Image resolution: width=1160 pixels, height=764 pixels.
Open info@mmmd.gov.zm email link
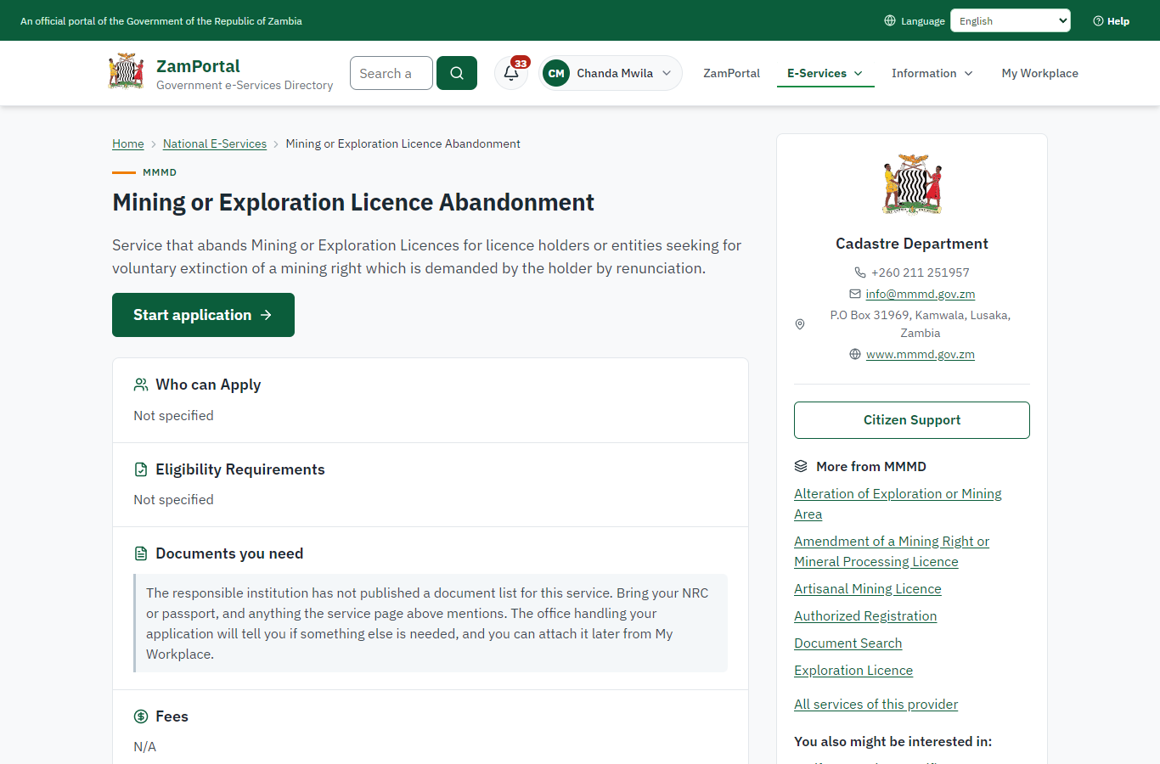click(x=921, y=294)
